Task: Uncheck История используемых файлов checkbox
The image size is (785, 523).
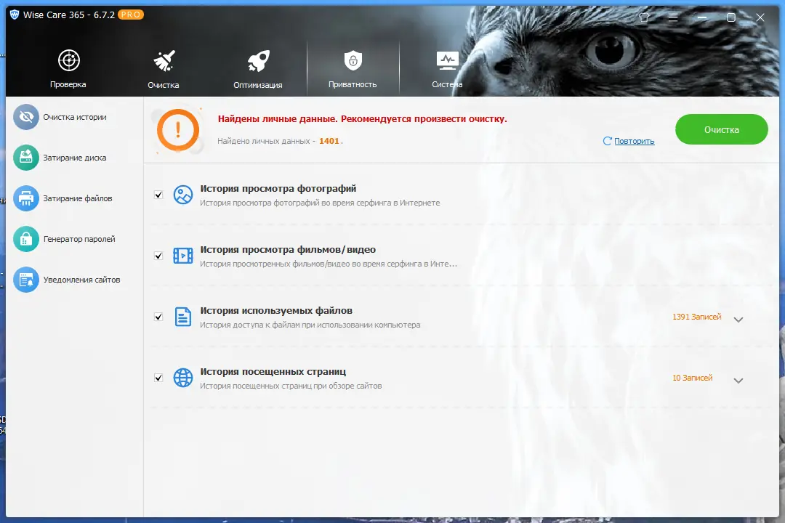Action: pos(158,317)
